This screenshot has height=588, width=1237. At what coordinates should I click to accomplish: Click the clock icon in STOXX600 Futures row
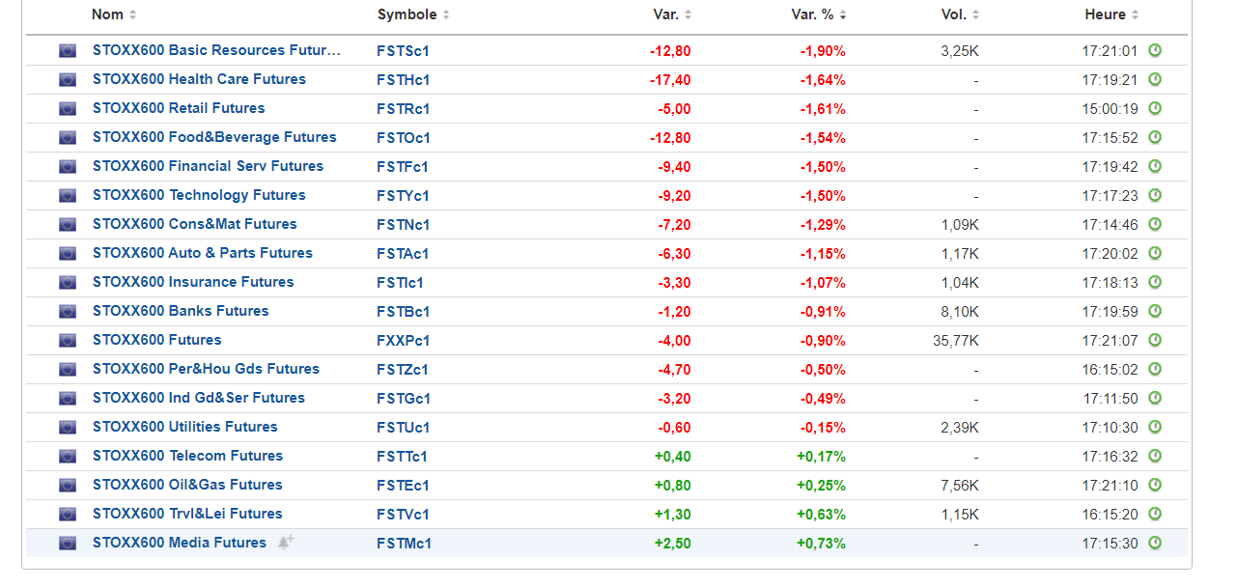click(x=1155, y=340)
